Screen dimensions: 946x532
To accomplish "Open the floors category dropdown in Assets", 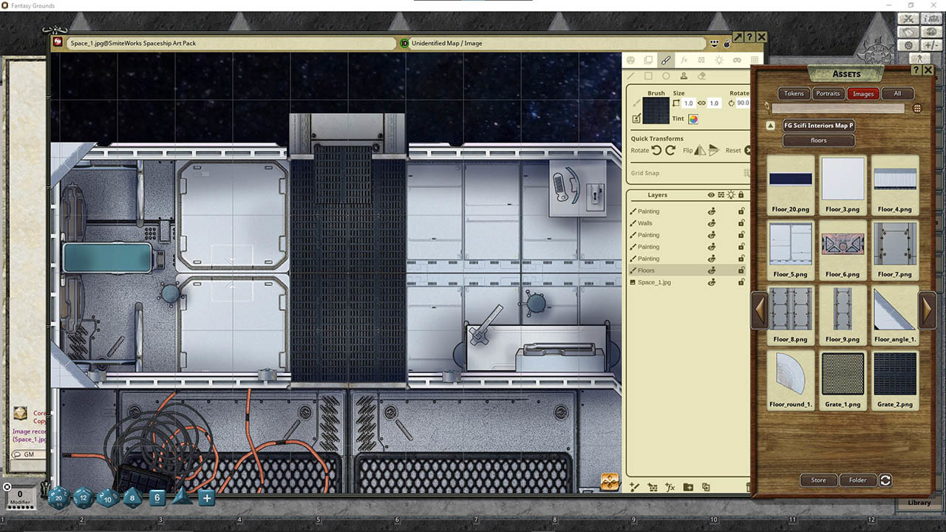I will coord(818,140).
